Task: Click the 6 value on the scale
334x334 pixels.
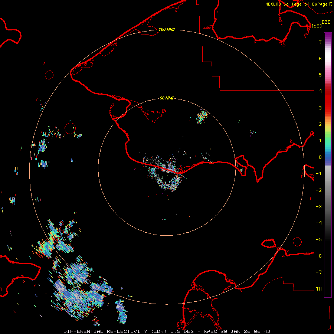Action: pos(320,58)
